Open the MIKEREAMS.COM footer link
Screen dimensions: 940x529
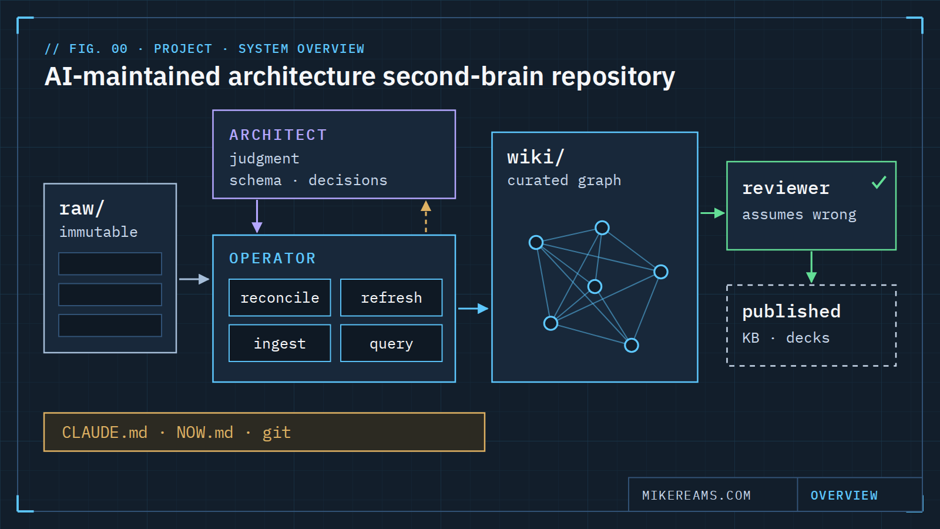click(x=696, y=495)
